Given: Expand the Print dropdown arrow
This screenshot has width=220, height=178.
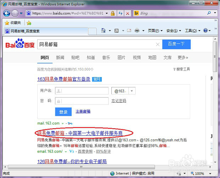Looking at the screenshot, I should (143, 31).
